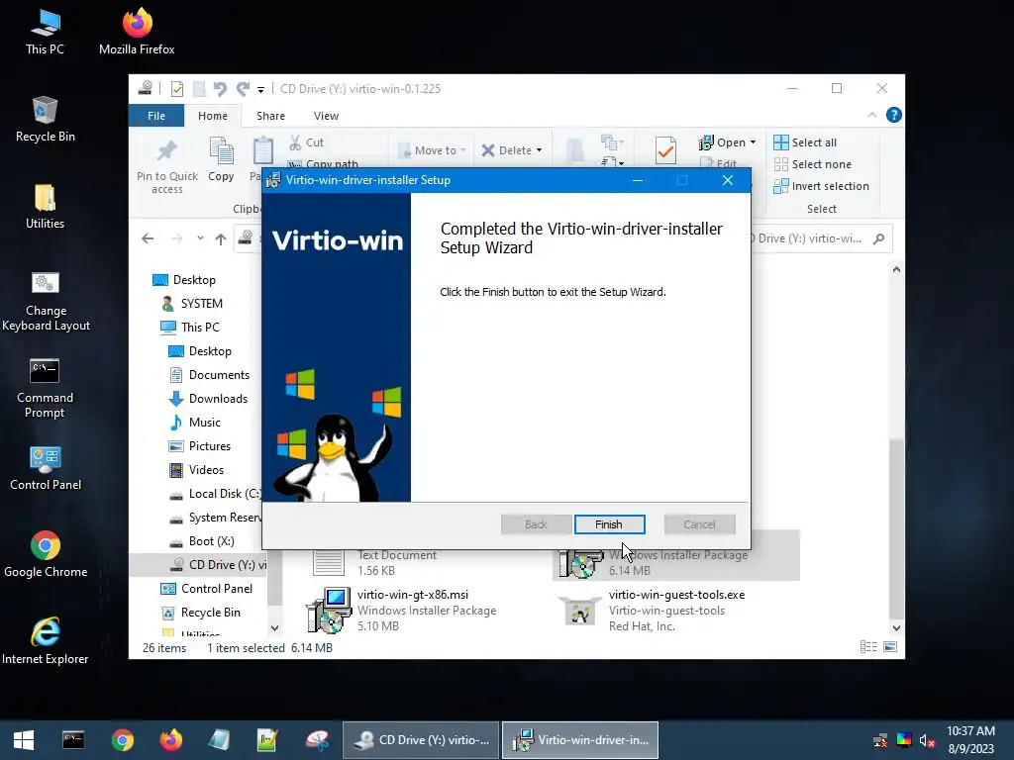Click the Finish button in setup wizard
Screen dimensions: 1014x760
[609, 524]
